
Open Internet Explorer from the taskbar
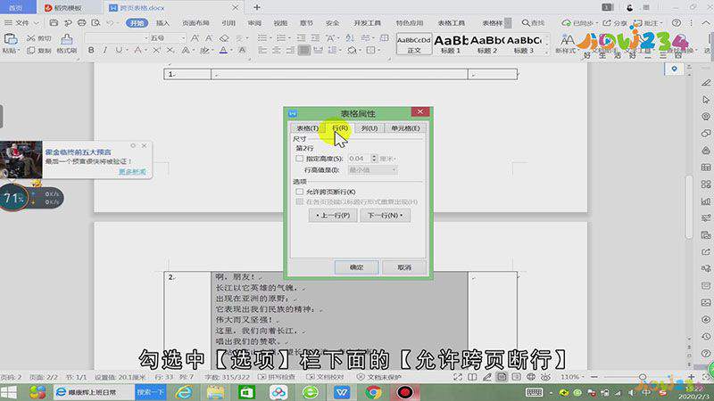click(x=184, y=392)
